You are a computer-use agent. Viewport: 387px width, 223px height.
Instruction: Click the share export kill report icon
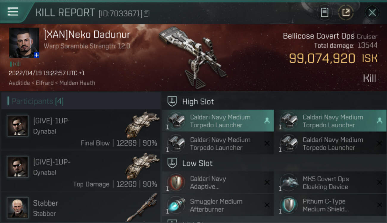click(346, 12)
